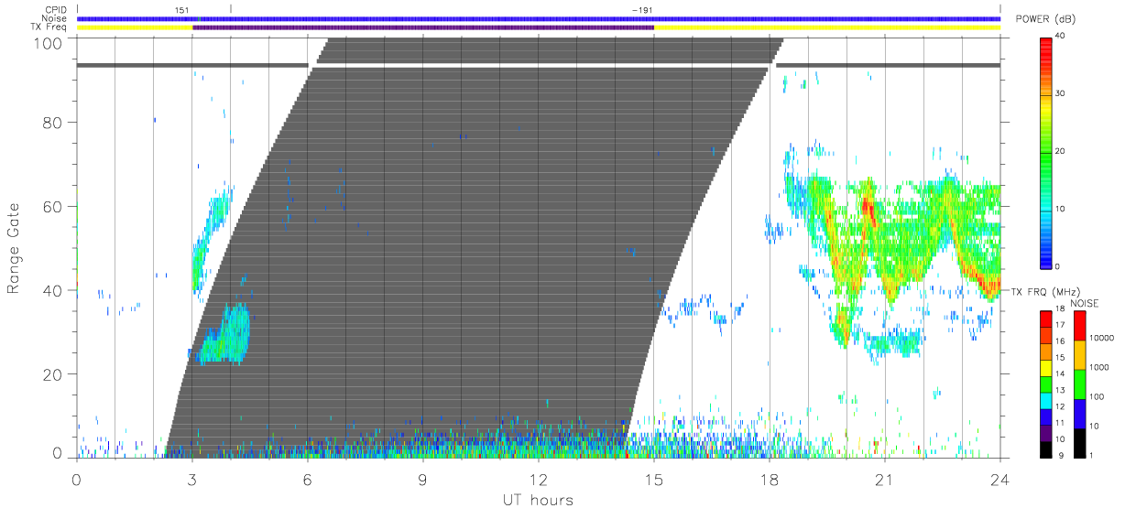Viewport: 1125px width, 519px height.
Task: Click the UT hours axis title
Action: click(x=538, y=500)
